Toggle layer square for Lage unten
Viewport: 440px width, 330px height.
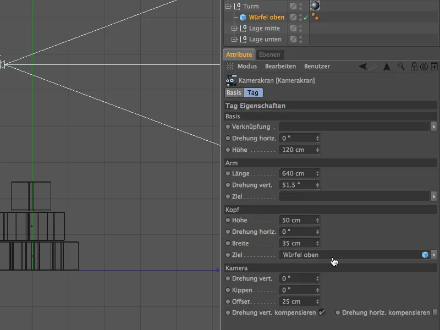click(293, 39)
